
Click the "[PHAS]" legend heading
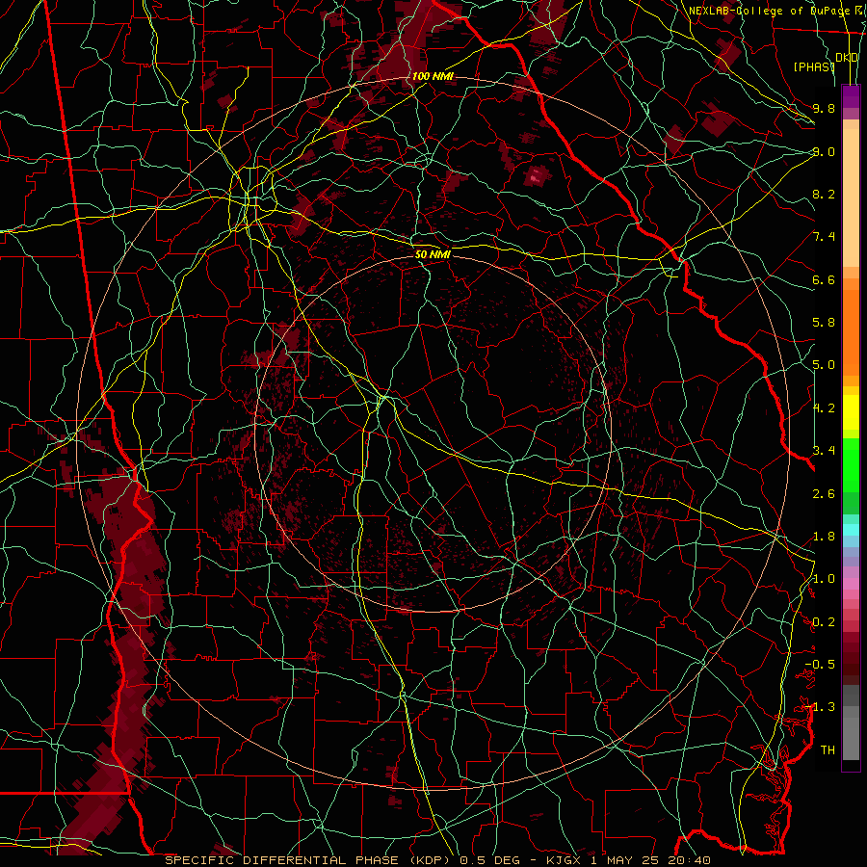814,66
